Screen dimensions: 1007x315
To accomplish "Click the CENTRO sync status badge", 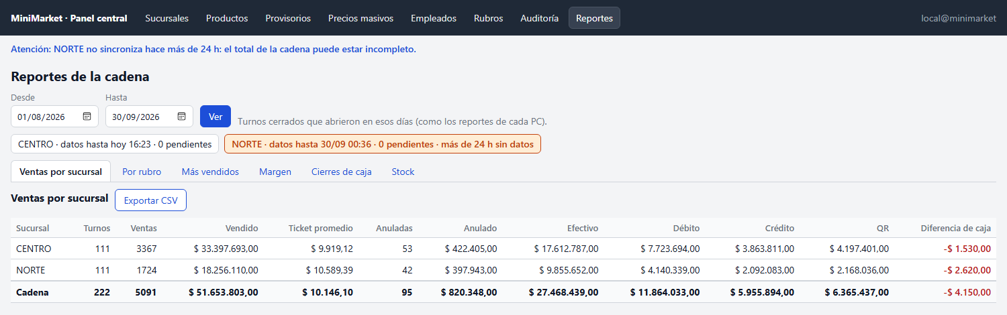I will [x=115, y=143].
